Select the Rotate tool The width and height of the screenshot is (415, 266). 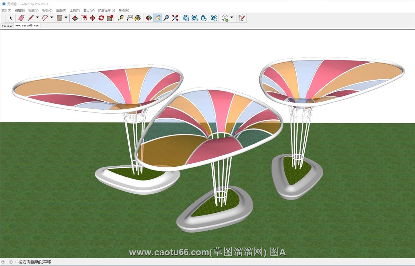pos(101,18)
